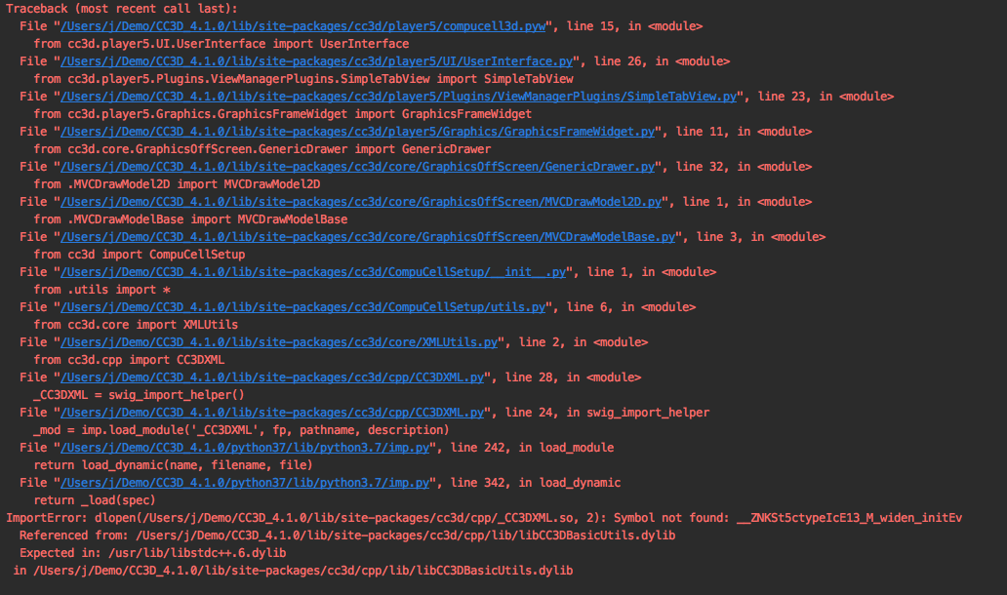Click final 'in /Users/j/Demo' libCC3DBasicUtils.dylib line
This screenshot has width=1007, height=595.
(293, 571)
